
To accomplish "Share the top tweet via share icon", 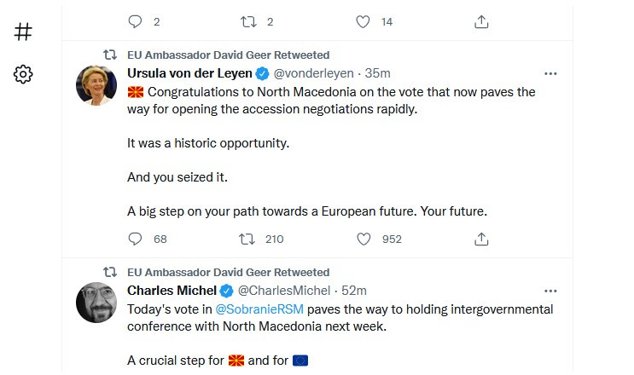I will point(481,22).
